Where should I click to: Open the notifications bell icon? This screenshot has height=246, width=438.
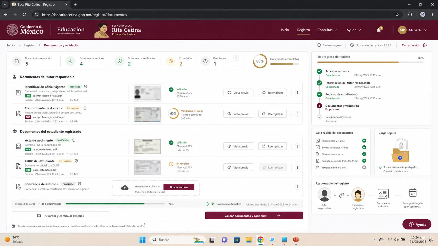coord(379,30)
